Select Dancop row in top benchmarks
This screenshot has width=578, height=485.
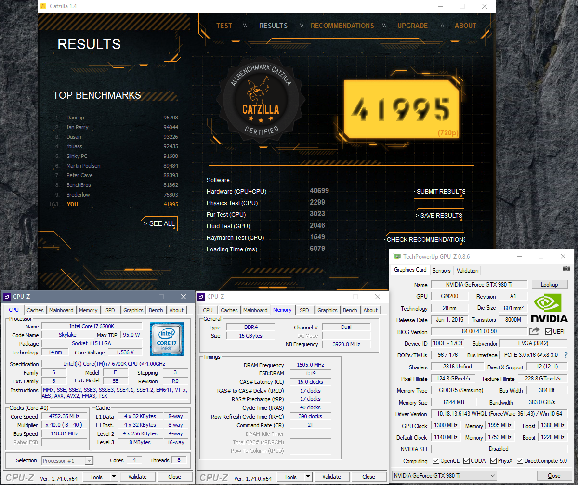(x=116, y=118)
